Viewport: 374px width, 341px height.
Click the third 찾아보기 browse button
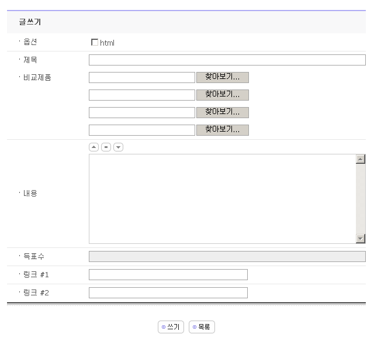pos(222,112)
